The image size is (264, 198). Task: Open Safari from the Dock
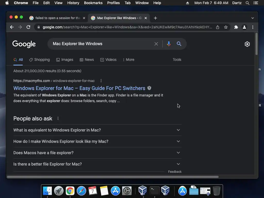[x=81, y=191]
